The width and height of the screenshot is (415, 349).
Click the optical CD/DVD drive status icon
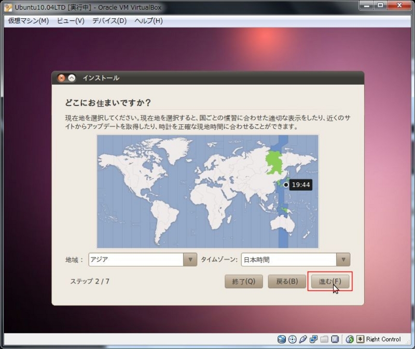pyautogui.click(x=293, y=339)
